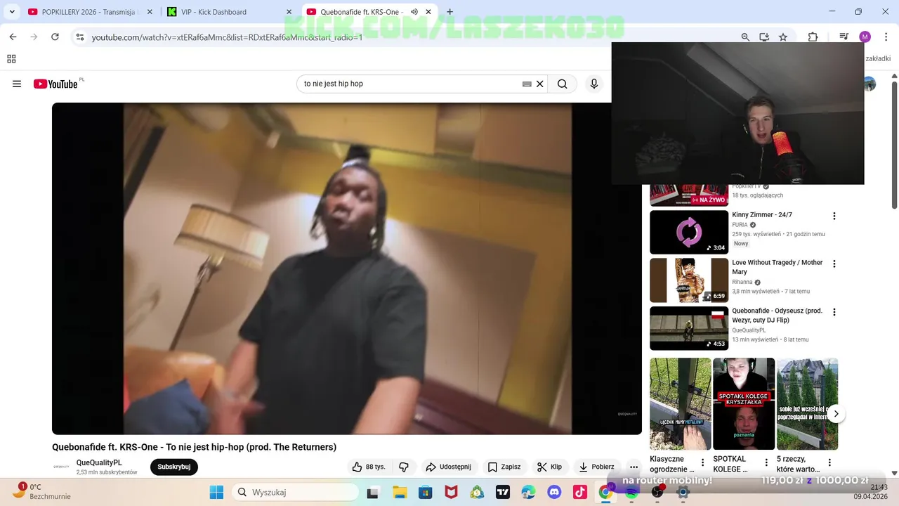
Task: Open TikTok from the taskbar
Action: pyautogui.click(x=580, y=492)
